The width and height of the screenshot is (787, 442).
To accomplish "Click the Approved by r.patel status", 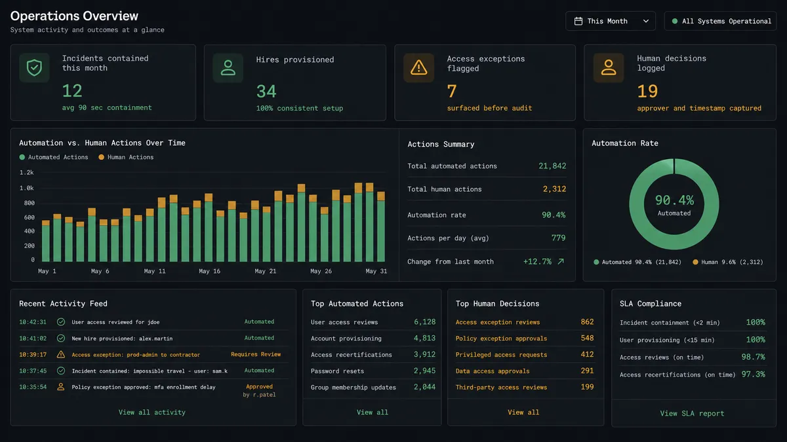I will (x=259, y=391).
